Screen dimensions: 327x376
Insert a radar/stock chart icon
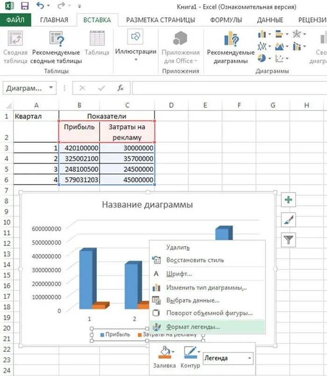click(297, 34)
